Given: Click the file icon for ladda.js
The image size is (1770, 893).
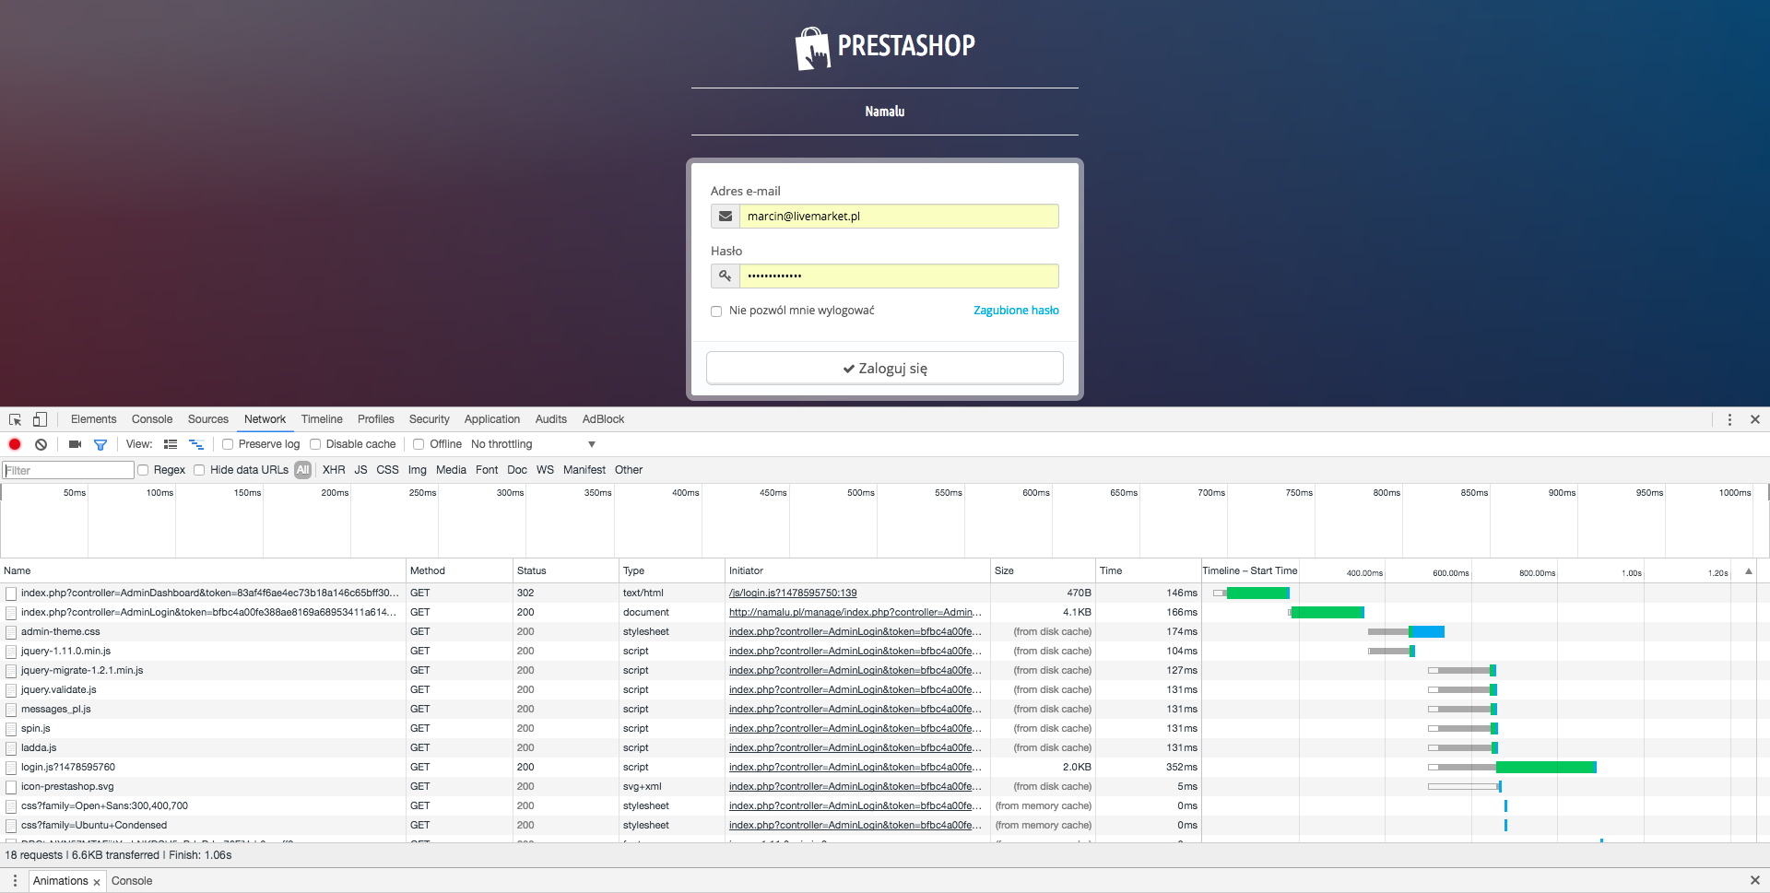Looking at the screenshot, I should 11,748.
